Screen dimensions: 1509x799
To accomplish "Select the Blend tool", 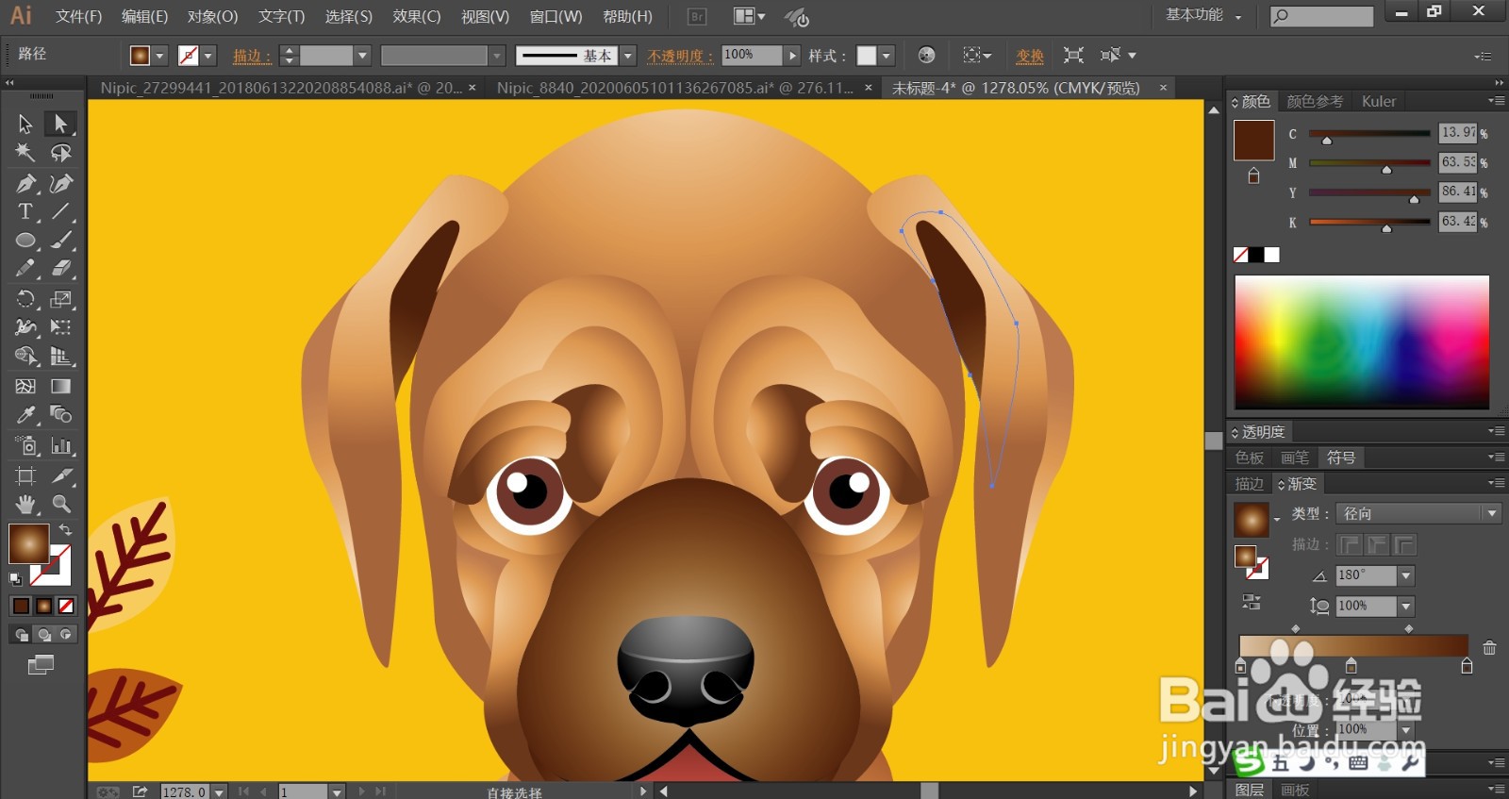I will [61, 415].
